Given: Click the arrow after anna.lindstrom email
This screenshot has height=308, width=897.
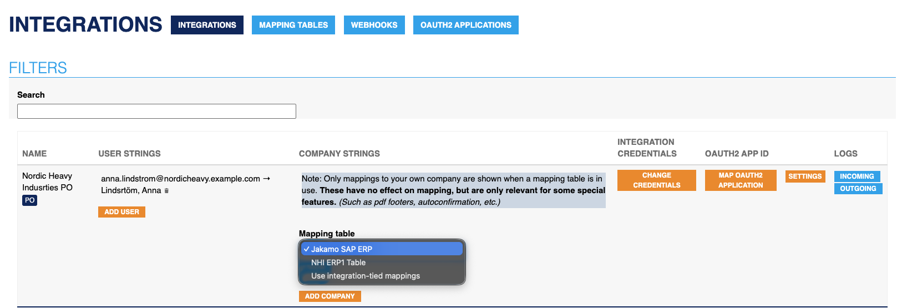Looking at the screenshot, I should pyautogui.click(x=266, y=179).
